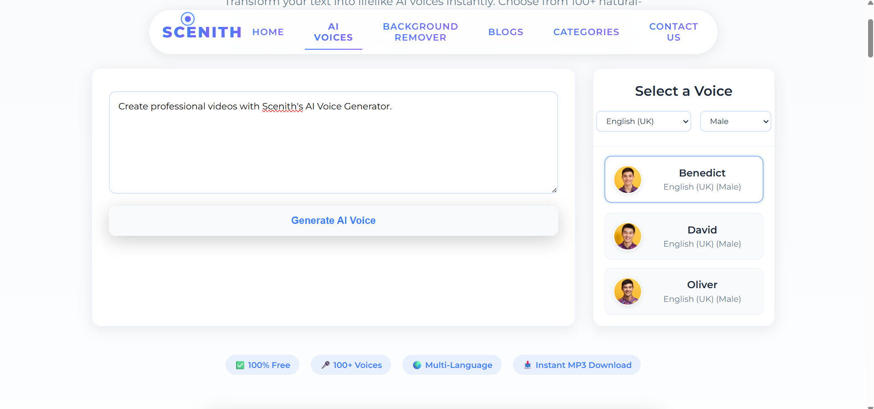Open the CONTACT US page

pyautogui.click(x=673, y=32)
